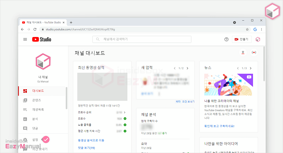Click the Google account G icon in toolbar
This screenshot has height=153, width=283.
(x=255, y=29)
